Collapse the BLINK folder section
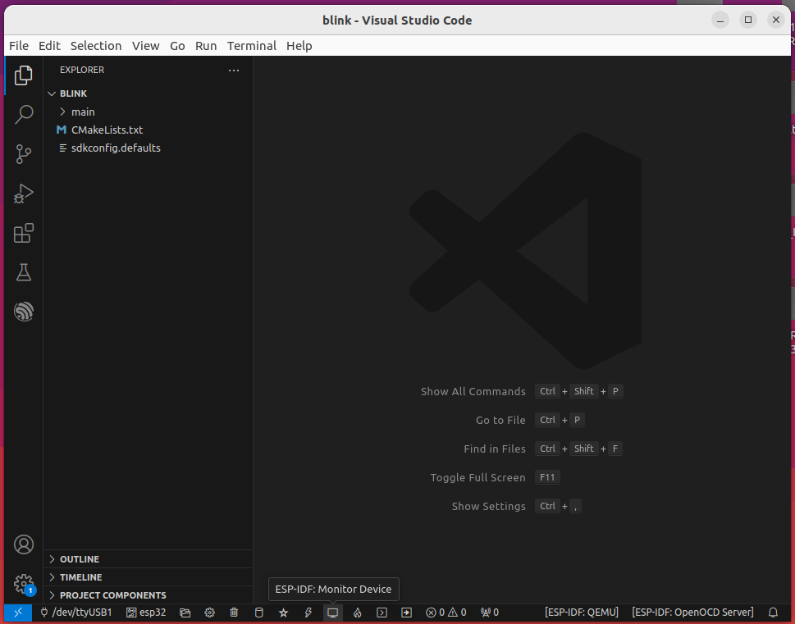Image resolution: width=795 pixels, height=624 pixels. coord(148,93)
